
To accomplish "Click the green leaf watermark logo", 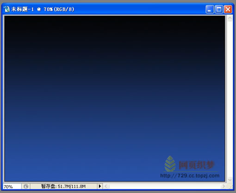I will coord(170,164).
